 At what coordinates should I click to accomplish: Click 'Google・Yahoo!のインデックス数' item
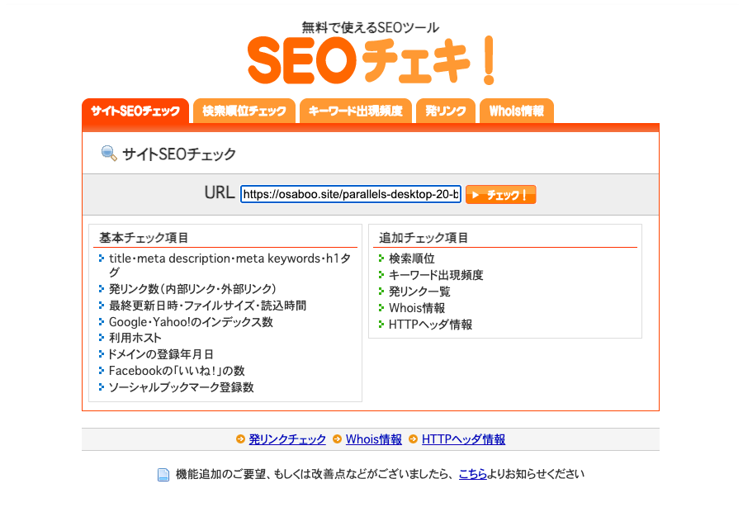pos(191,322)
